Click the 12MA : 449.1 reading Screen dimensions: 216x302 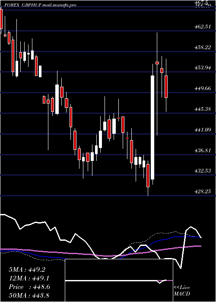[x=29, y=278]
